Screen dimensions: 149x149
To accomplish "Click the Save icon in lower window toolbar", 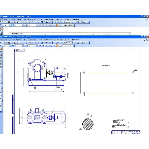I will (9, 42).
